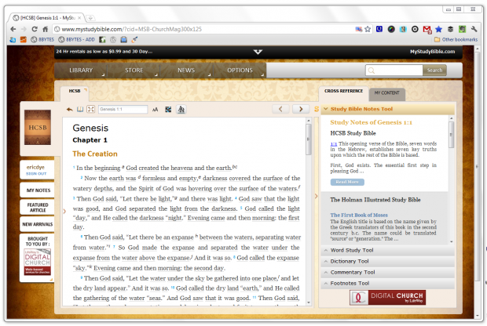Screen dimensions: 487x326
Task: Open FEATURED ARTICLE sidebar button
Action: [38, 208]
